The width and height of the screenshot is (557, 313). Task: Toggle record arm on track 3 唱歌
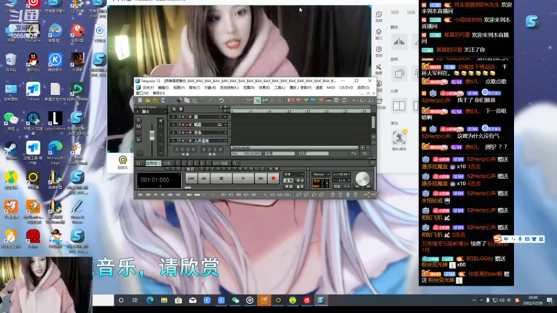(x=187, y=125)
